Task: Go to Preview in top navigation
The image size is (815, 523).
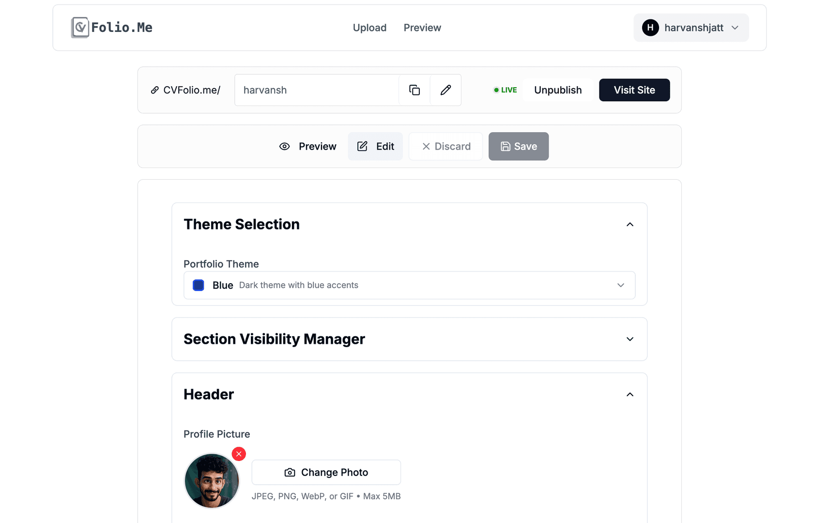Action: tap(422, 28)
